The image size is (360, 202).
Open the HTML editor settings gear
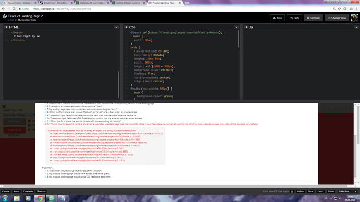pos(6,27)
